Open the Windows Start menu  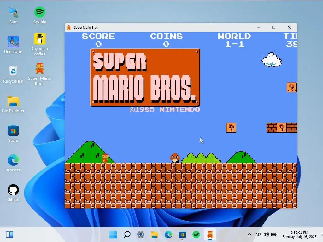coord(113,234)
